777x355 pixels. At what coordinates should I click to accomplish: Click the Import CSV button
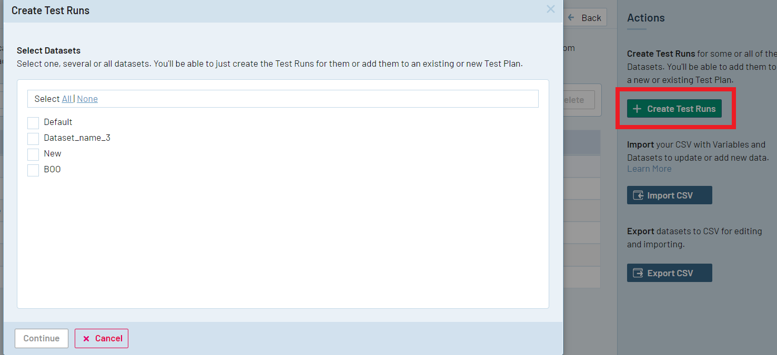tap(669, 195)
